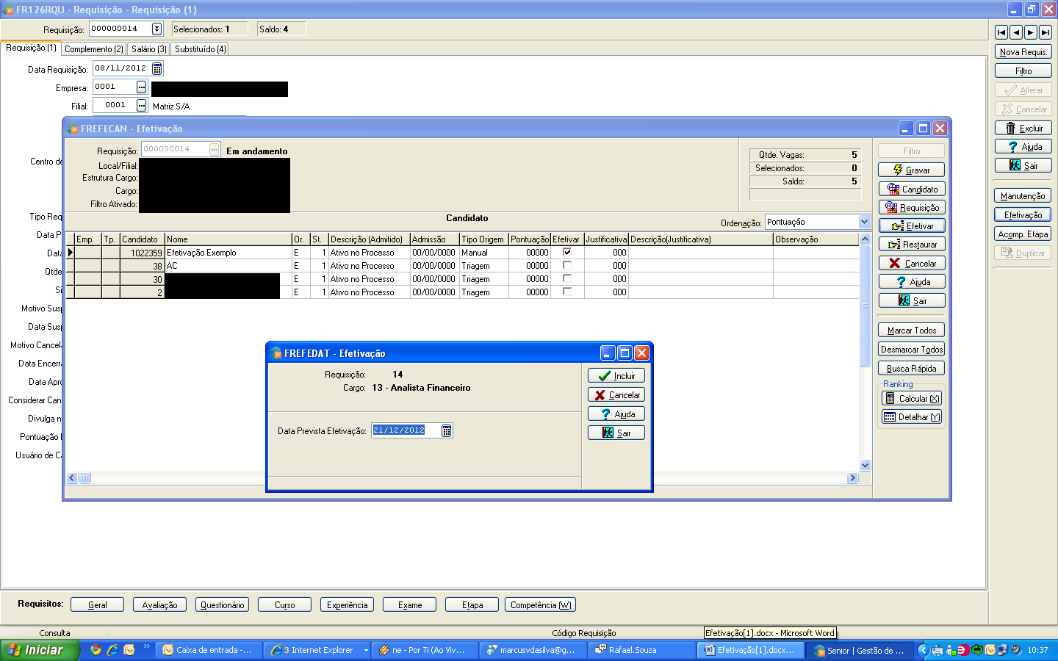Click vertical scrollbar down arrow in candidate grid
The width and height of the screenshot is (1058, 661).
[x=865, y=465]
